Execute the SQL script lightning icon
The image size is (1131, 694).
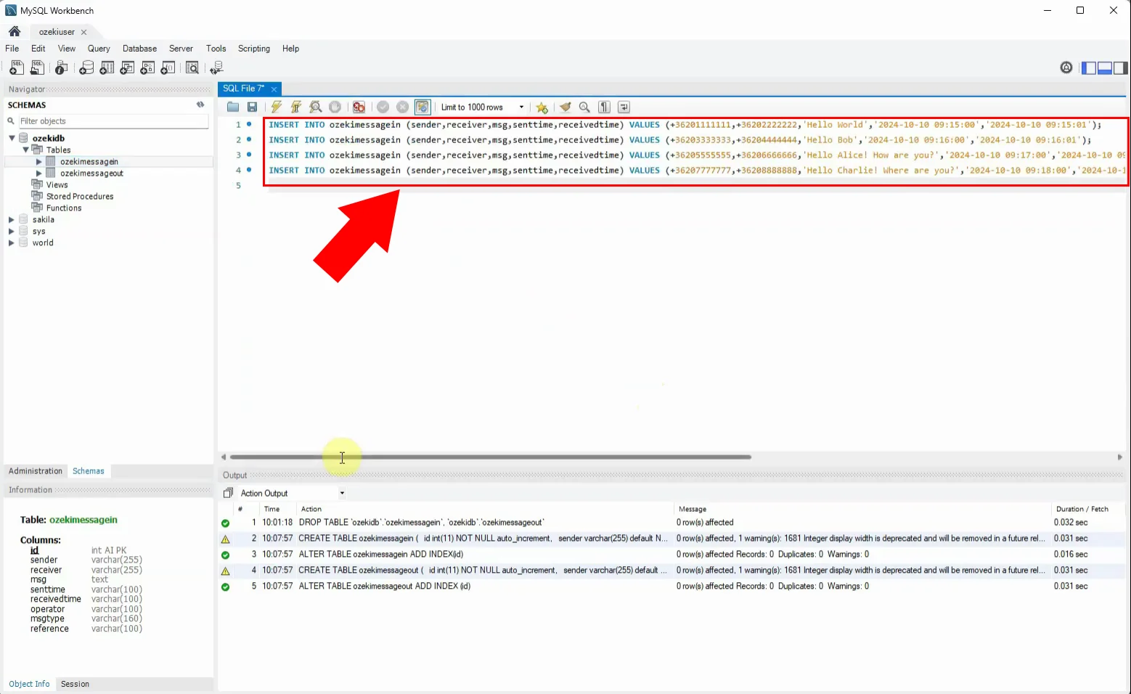pyautogui.click(x=277, y=107)
